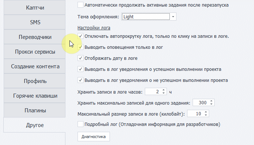Increase log hours with up arrow
This screenshot has width=254, height=145.
(x=164, y=90)
